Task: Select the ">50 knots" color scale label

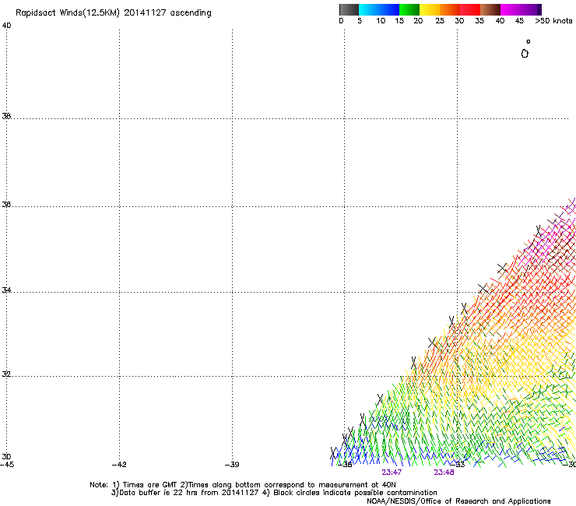Action: point(553,21)
